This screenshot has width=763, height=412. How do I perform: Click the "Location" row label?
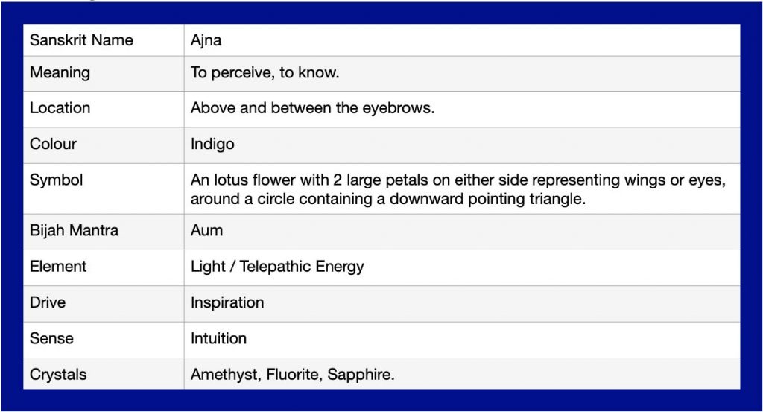[x=60, y=108]
